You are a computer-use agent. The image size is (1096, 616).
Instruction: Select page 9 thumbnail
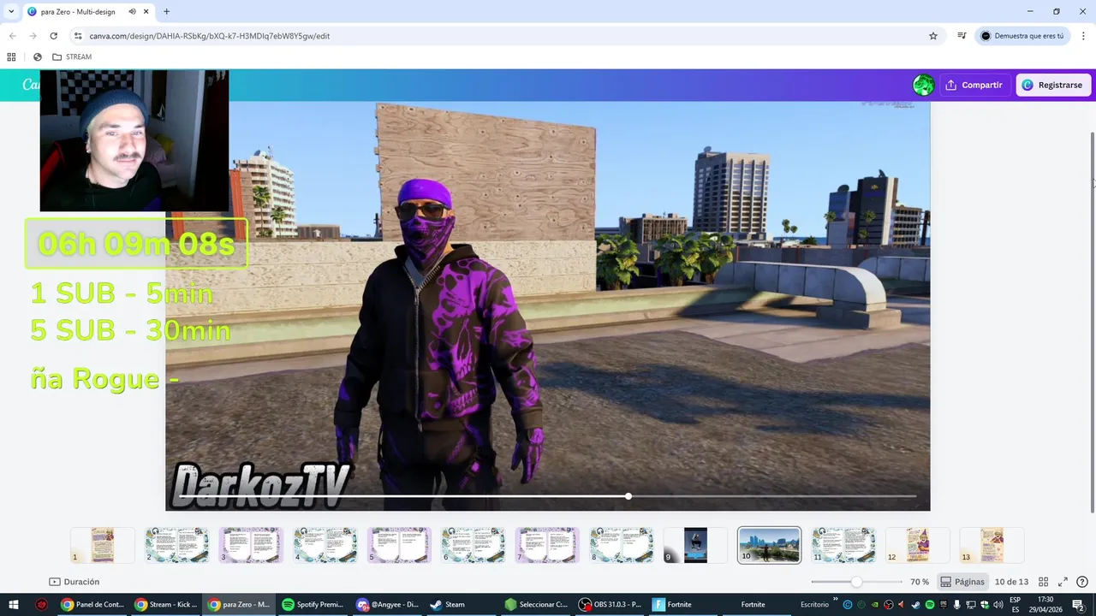[x=695, y=545]
